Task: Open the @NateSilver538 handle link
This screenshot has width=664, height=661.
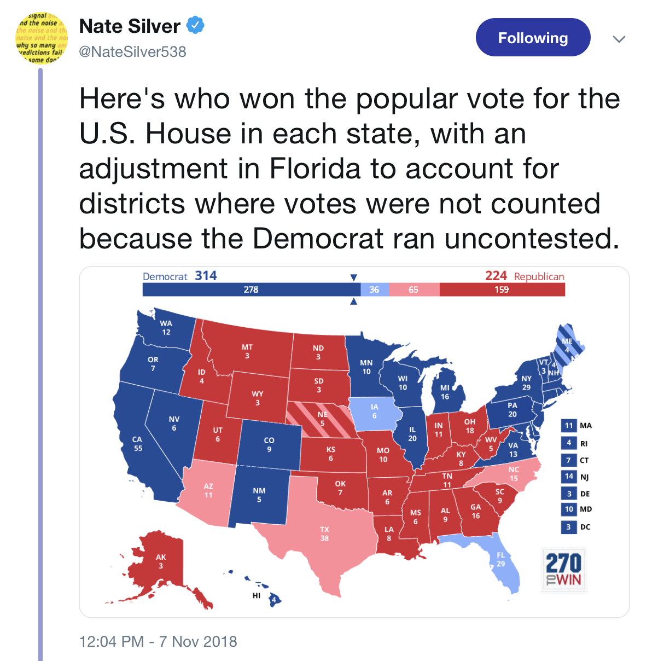Action: 133,51
